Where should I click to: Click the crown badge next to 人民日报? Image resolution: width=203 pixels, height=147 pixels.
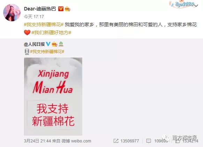(54, 44)
